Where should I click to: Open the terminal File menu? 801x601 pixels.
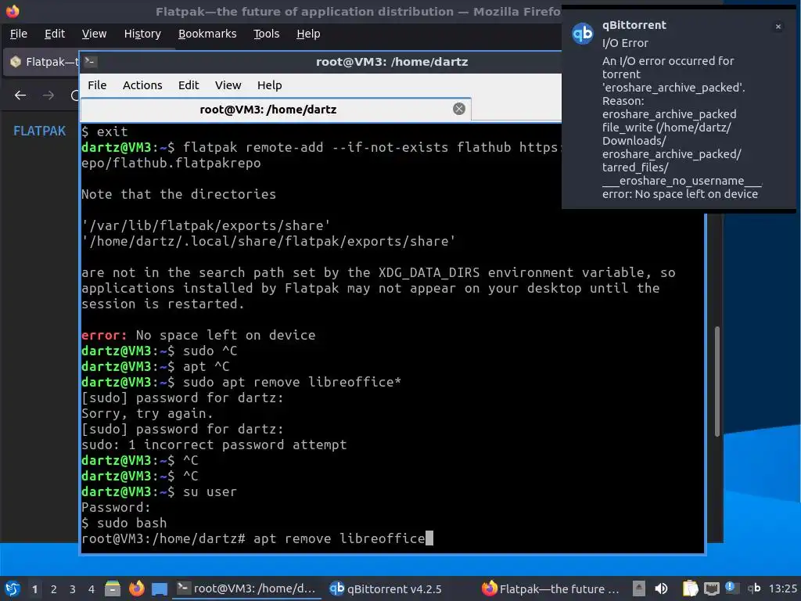click(97, 85)
